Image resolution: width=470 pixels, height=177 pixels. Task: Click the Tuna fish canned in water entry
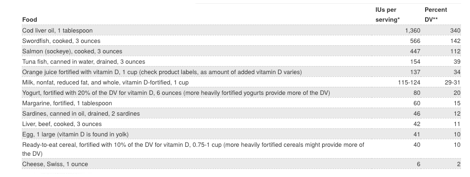[84, 62]
